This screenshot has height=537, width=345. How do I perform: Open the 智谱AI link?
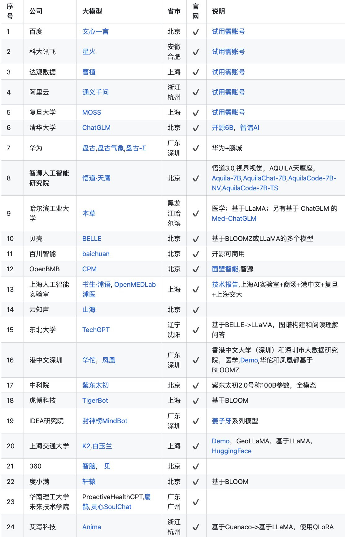pos(250,128)
